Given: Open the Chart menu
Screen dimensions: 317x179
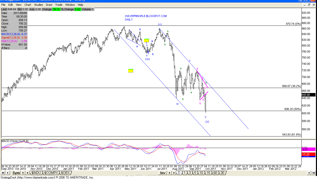Looking at the screenshot, I should click(28, 5).
